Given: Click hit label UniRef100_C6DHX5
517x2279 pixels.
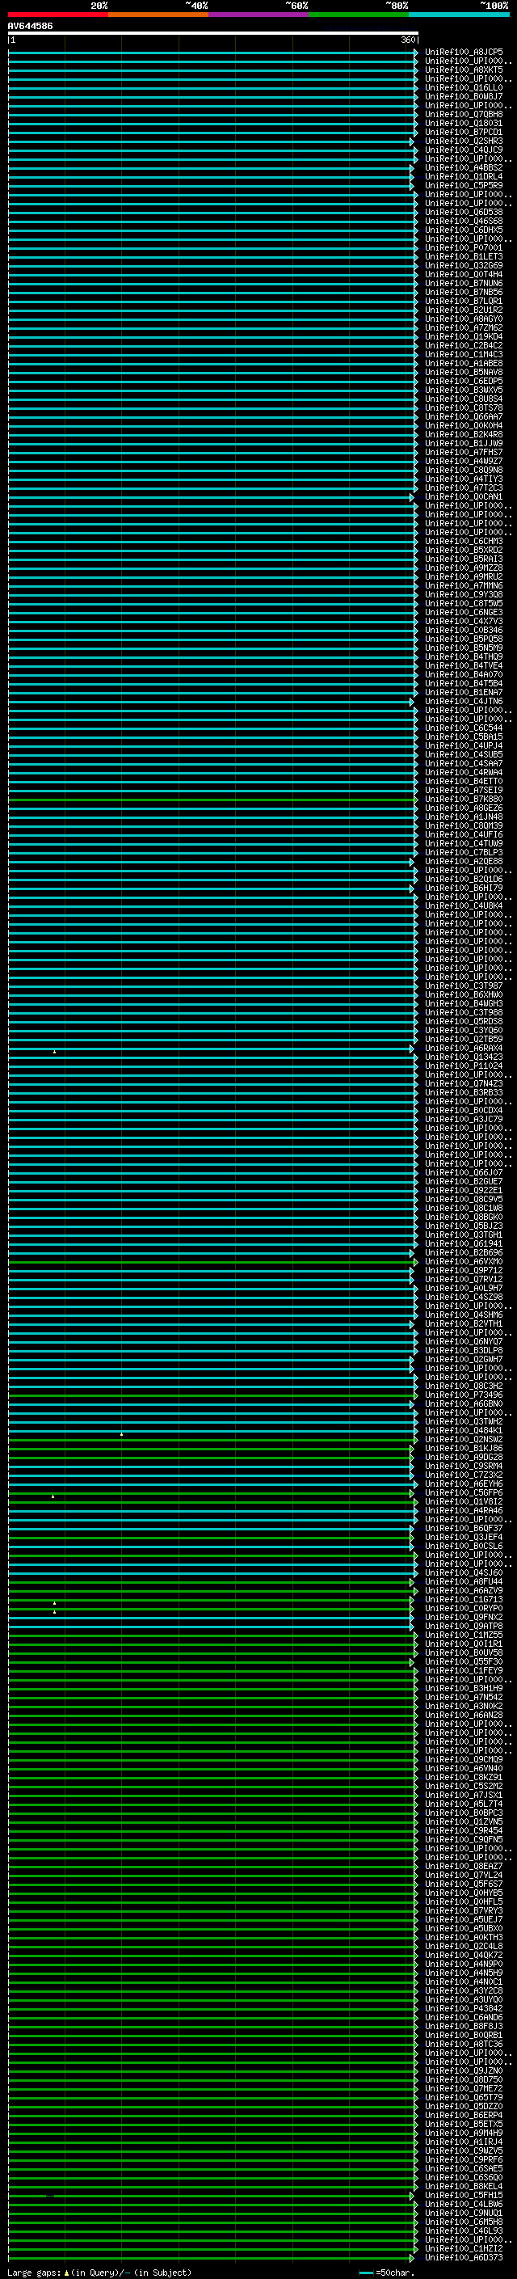Looking at the screenshot, I should (x=464, y=230).
